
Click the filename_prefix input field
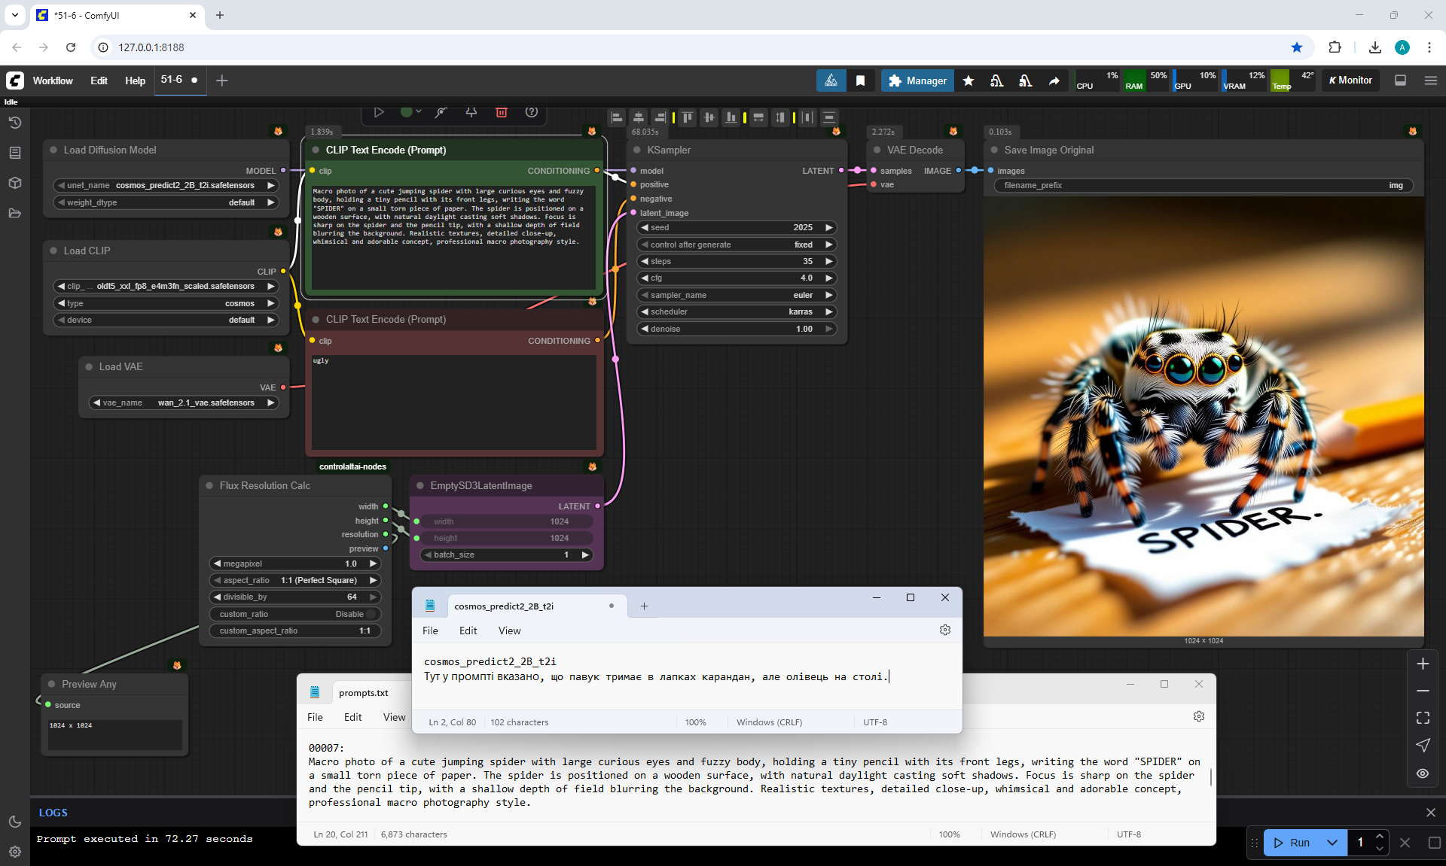click(x=1203, y=185)
